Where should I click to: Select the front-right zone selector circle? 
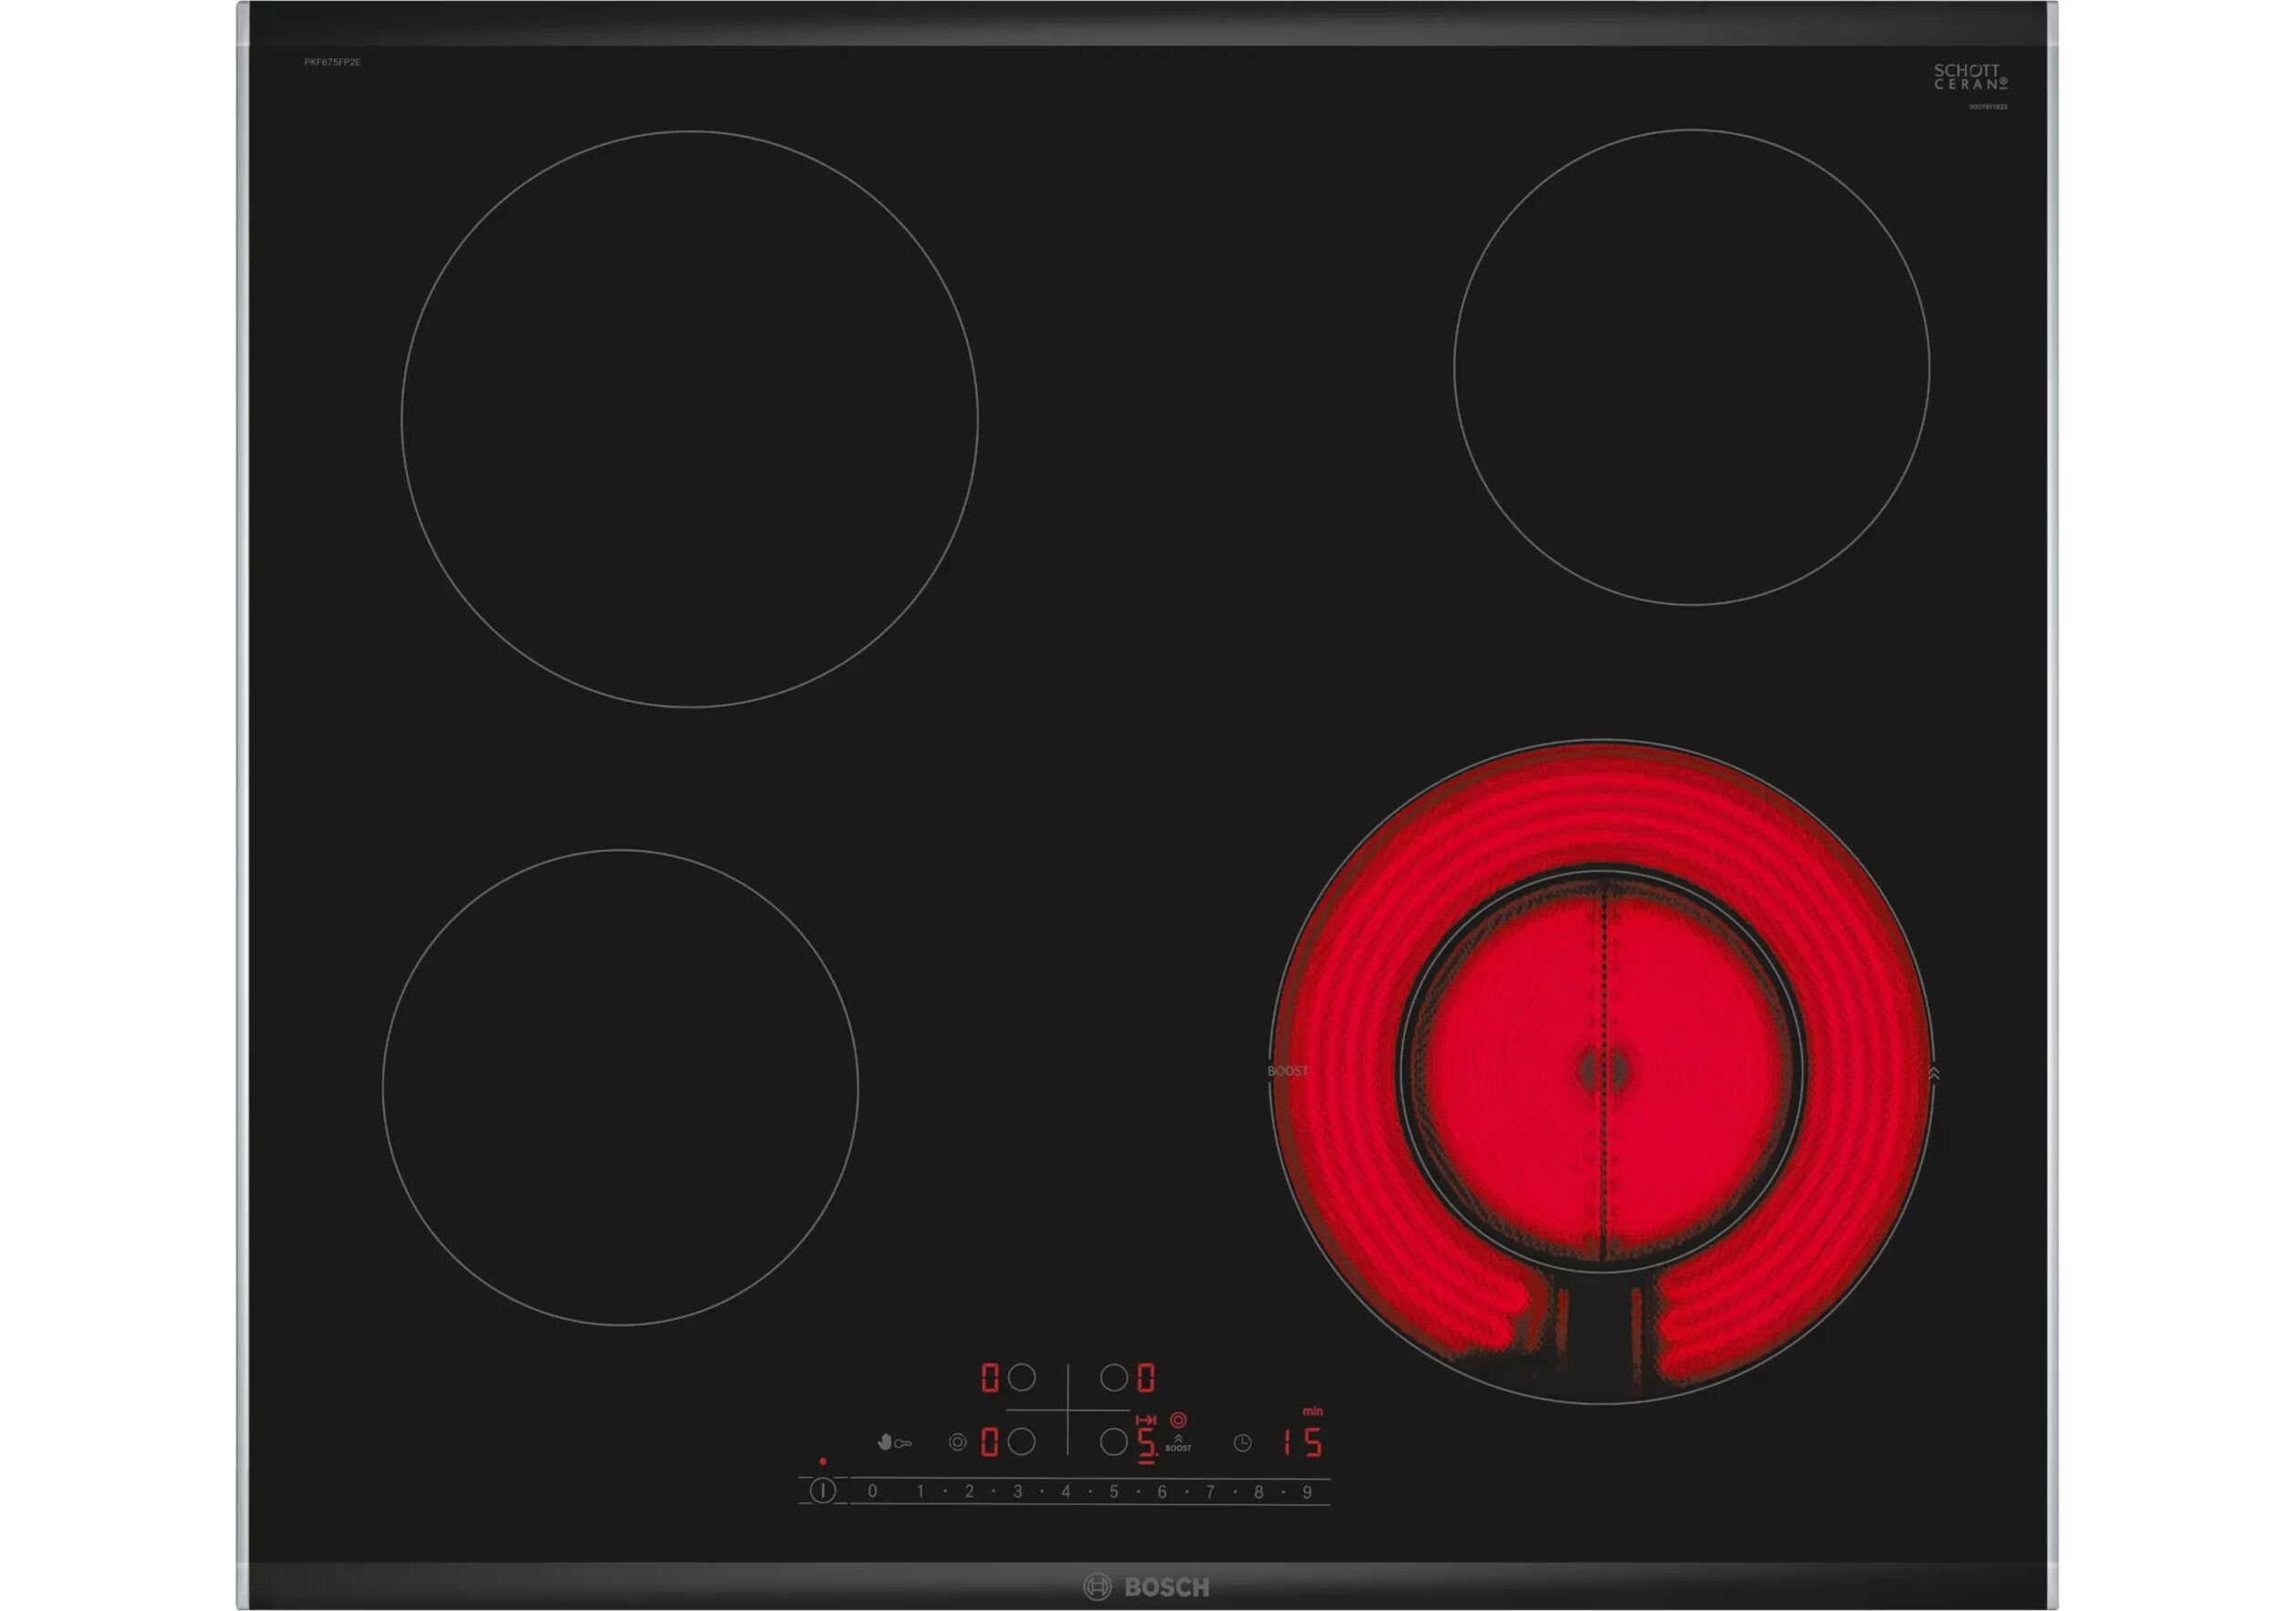point(1113,1441)
